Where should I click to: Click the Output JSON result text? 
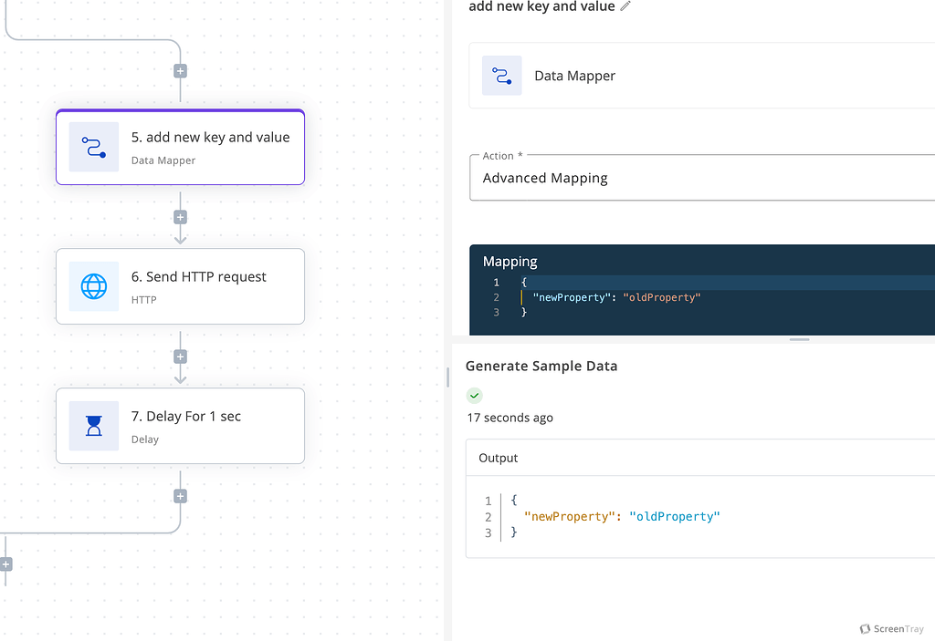click(621, 516)
